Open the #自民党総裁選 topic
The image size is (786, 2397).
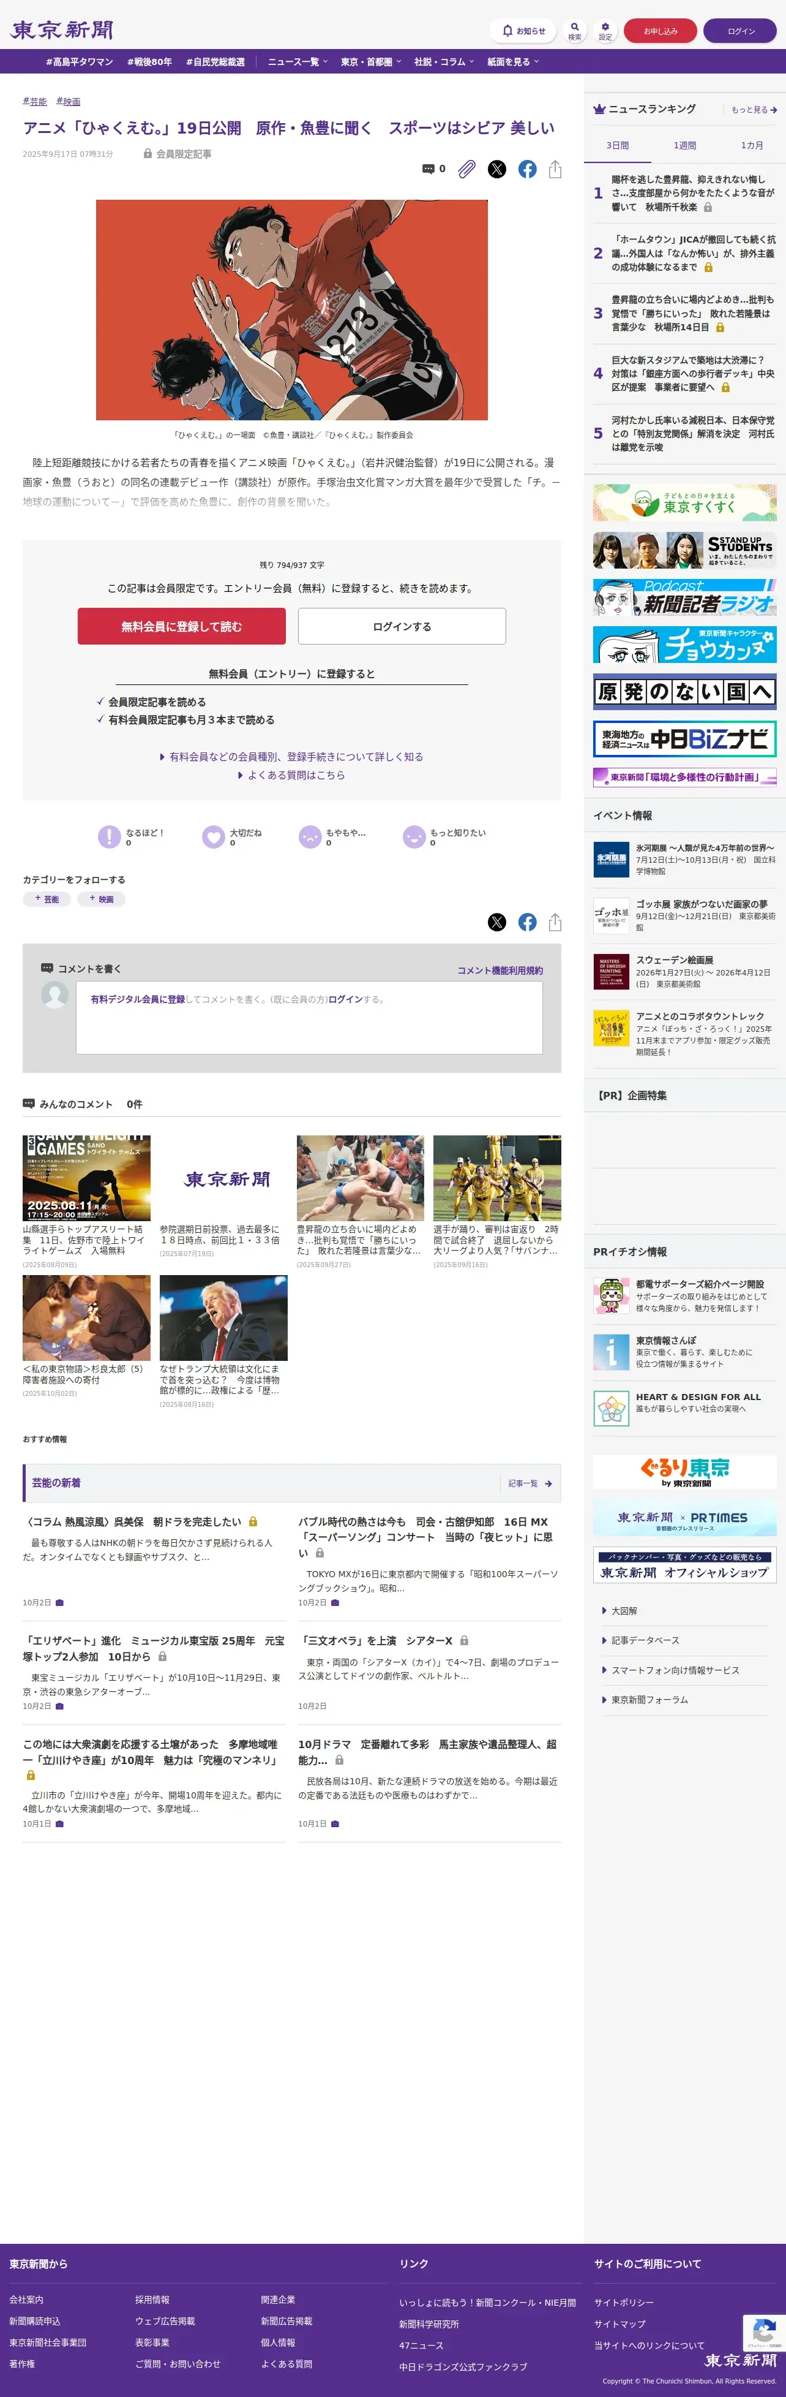coord(215,62)
